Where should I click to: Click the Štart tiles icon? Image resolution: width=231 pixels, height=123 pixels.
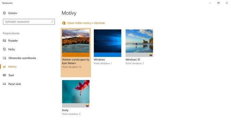pos(4,75)
